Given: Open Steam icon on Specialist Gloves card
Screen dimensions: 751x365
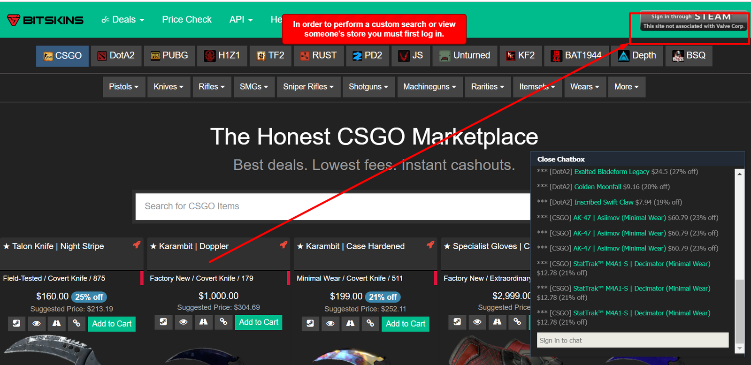Looking at the screenshot, I should tap(457, 322).
